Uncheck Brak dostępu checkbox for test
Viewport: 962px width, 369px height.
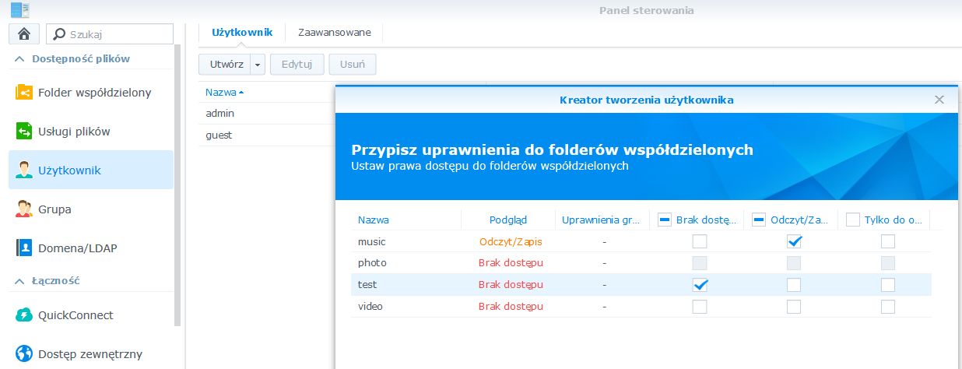700,285
